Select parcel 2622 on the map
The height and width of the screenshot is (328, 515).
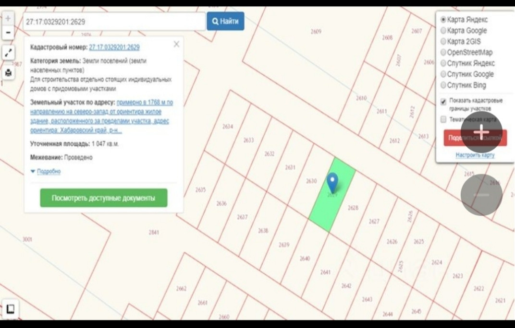coord(478,289)
